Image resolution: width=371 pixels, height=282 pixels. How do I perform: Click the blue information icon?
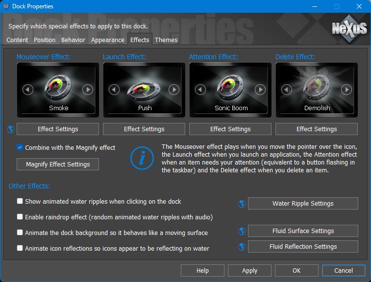pyautogui.click(x=142, y=158)
